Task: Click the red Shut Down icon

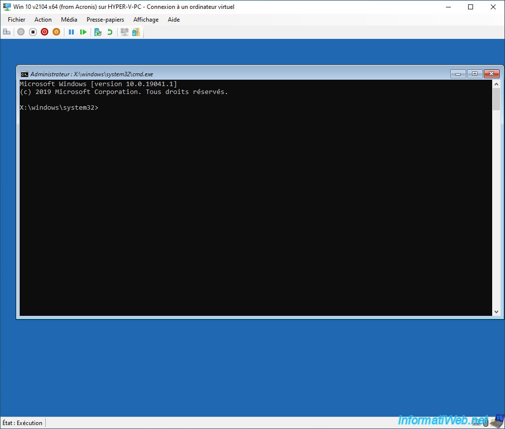Action: pos(44,32)
